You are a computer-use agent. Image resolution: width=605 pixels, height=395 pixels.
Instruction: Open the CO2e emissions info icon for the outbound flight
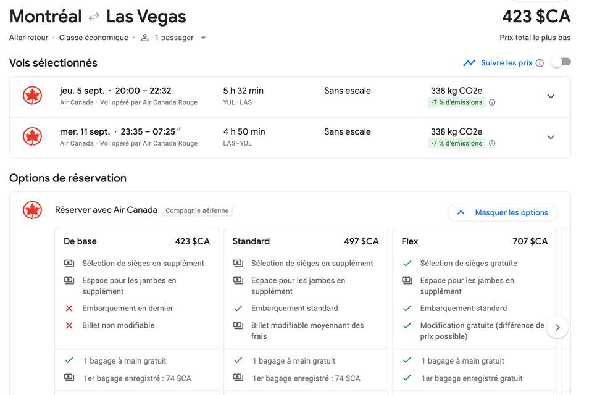click(491, 102)
